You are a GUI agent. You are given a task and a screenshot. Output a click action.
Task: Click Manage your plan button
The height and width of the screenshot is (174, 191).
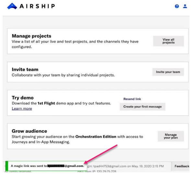click(171, 136)
